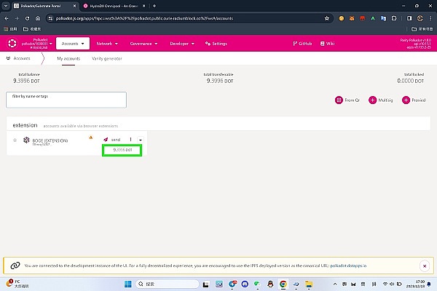437x291 pixels.
Task: Go back in the browser
Action: coord(7,18)
